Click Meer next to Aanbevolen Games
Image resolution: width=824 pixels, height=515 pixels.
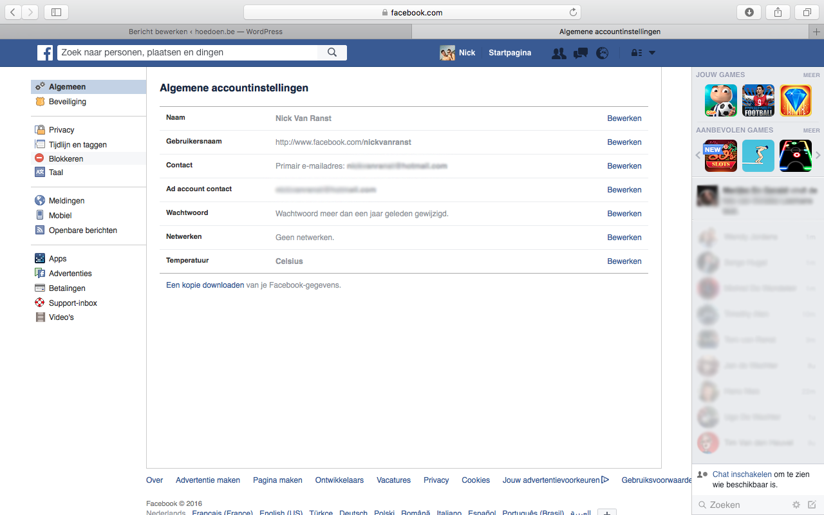811,131
